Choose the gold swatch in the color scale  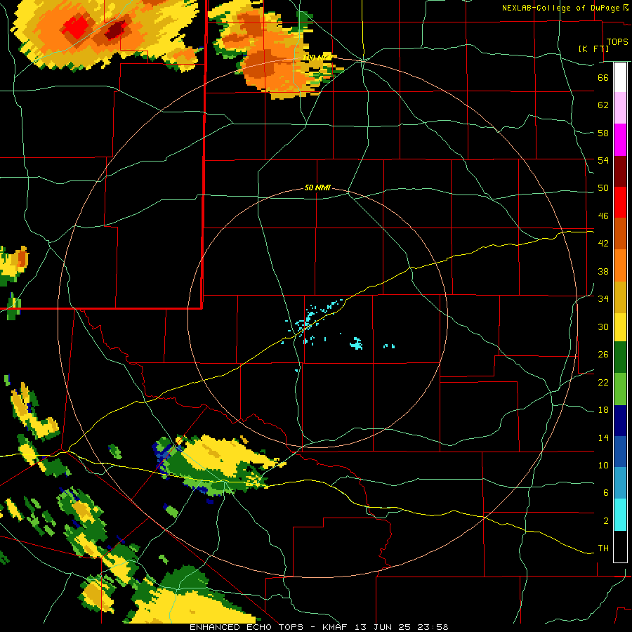click(620, 297)
